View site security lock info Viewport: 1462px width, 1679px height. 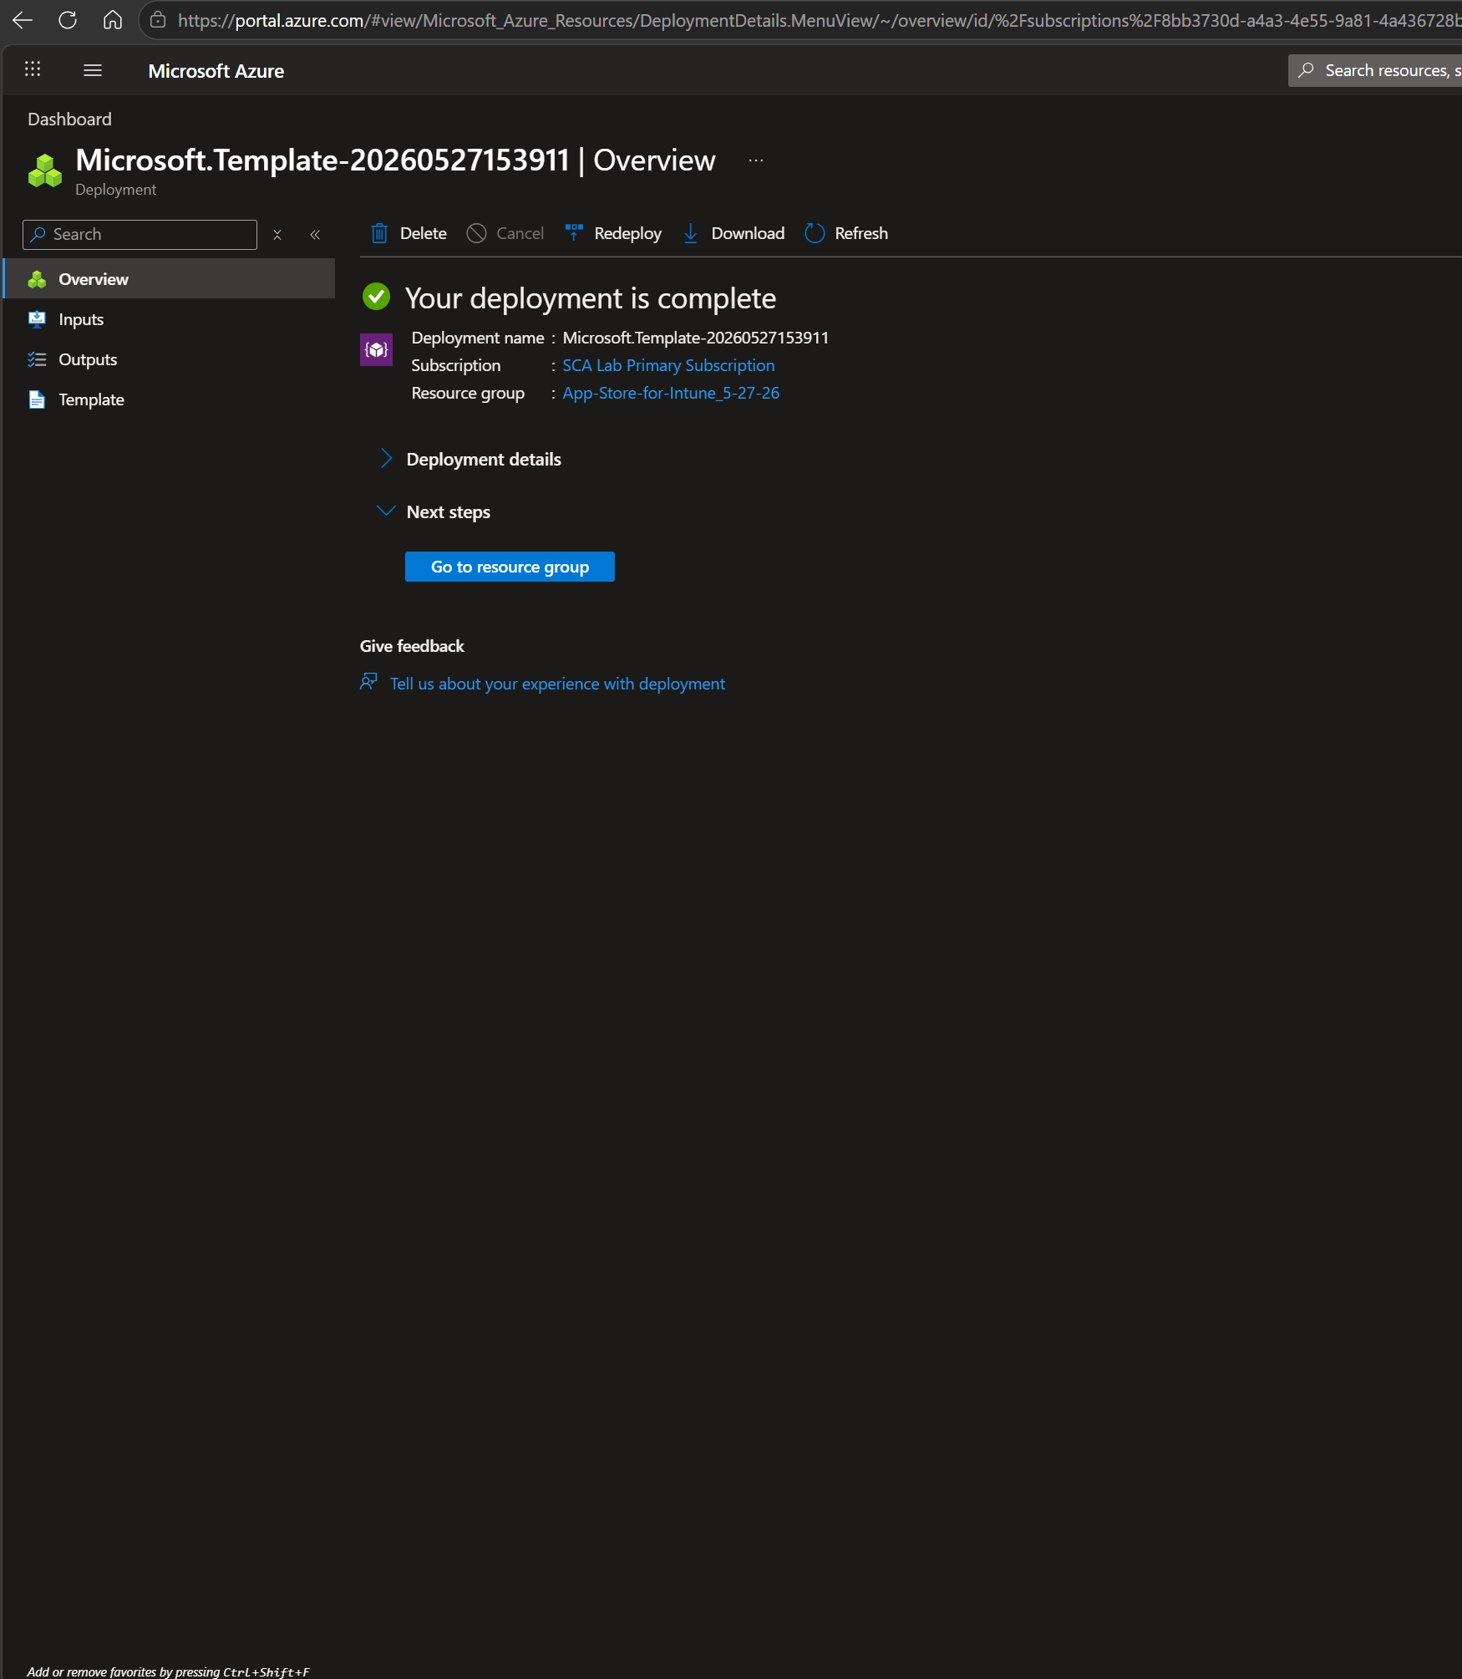[158, 20]
